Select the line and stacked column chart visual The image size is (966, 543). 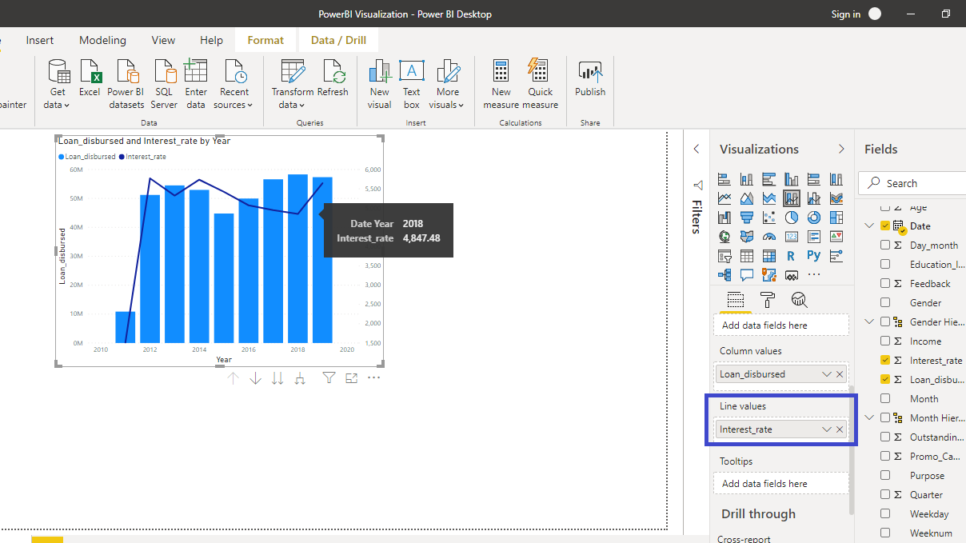click(x=792, y=198)
